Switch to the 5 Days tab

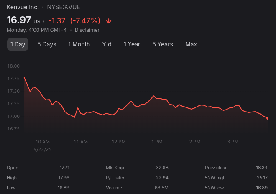pos(47,44)
